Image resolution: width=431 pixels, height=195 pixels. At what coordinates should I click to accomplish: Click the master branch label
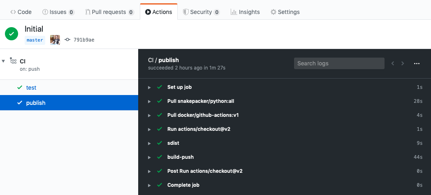coord(35,40)
